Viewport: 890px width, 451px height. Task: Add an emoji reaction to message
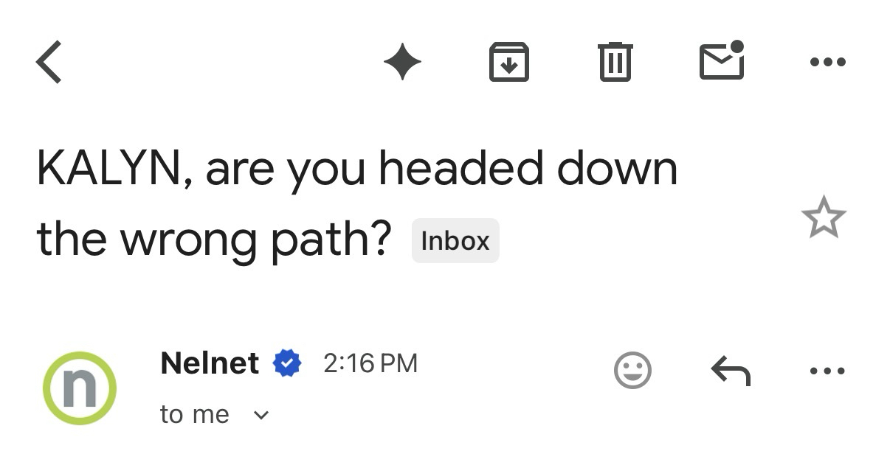point(632,371)
